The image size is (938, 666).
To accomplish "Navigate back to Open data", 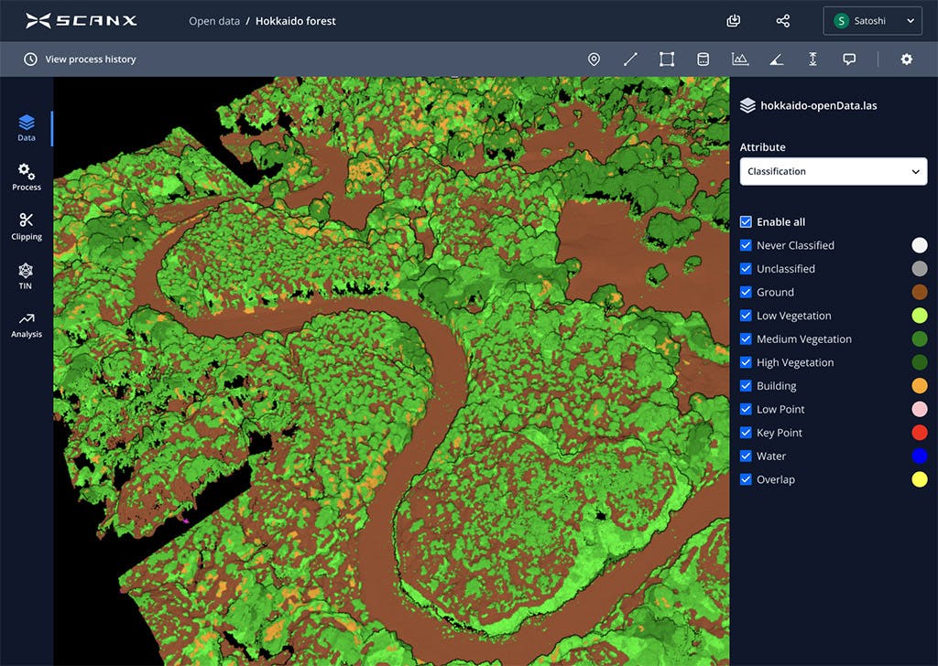I will pos(213,20).
